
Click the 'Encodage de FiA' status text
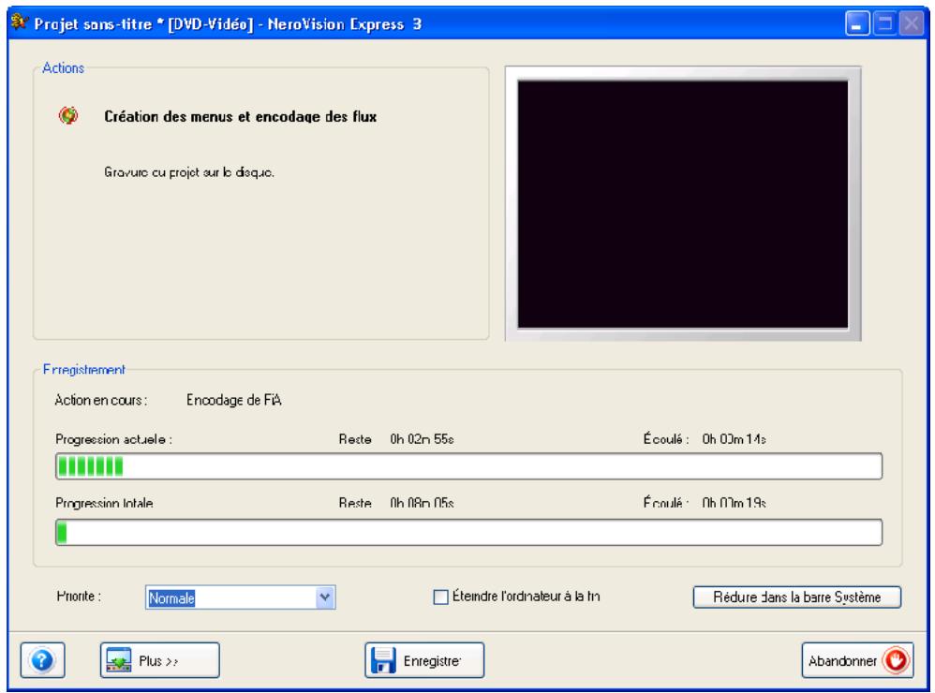234,400
